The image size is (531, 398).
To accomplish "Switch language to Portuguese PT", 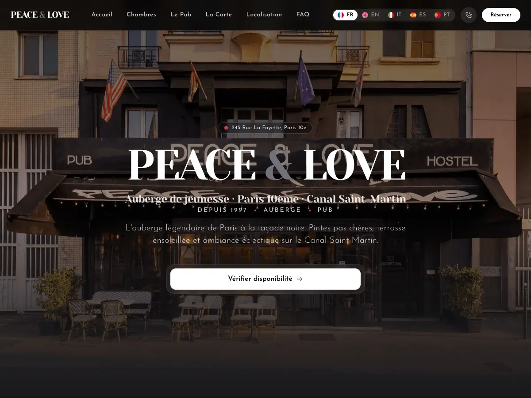I will (x=442, y=15).
